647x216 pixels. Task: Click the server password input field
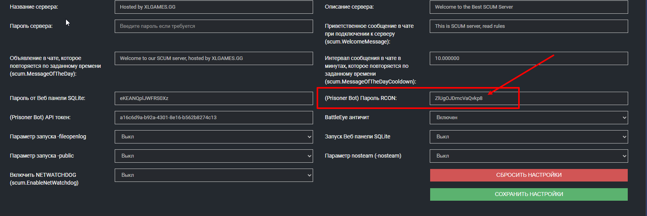pyautogui.click(x=214, y=26)
